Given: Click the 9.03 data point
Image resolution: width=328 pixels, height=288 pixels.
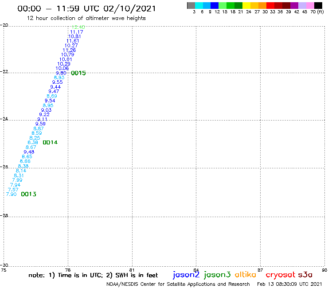Looking at the screenshot, I should click(46, 110).
